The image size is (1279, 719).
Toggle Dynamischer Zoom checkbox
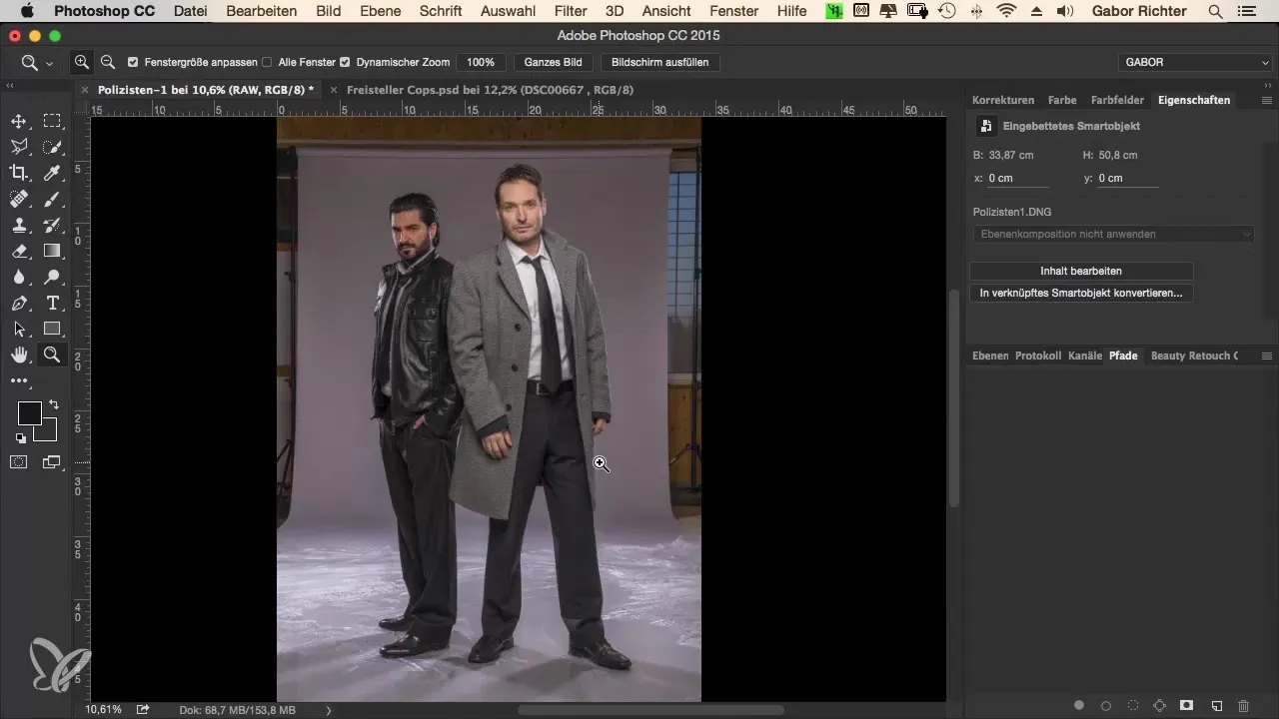coord(345,62)
